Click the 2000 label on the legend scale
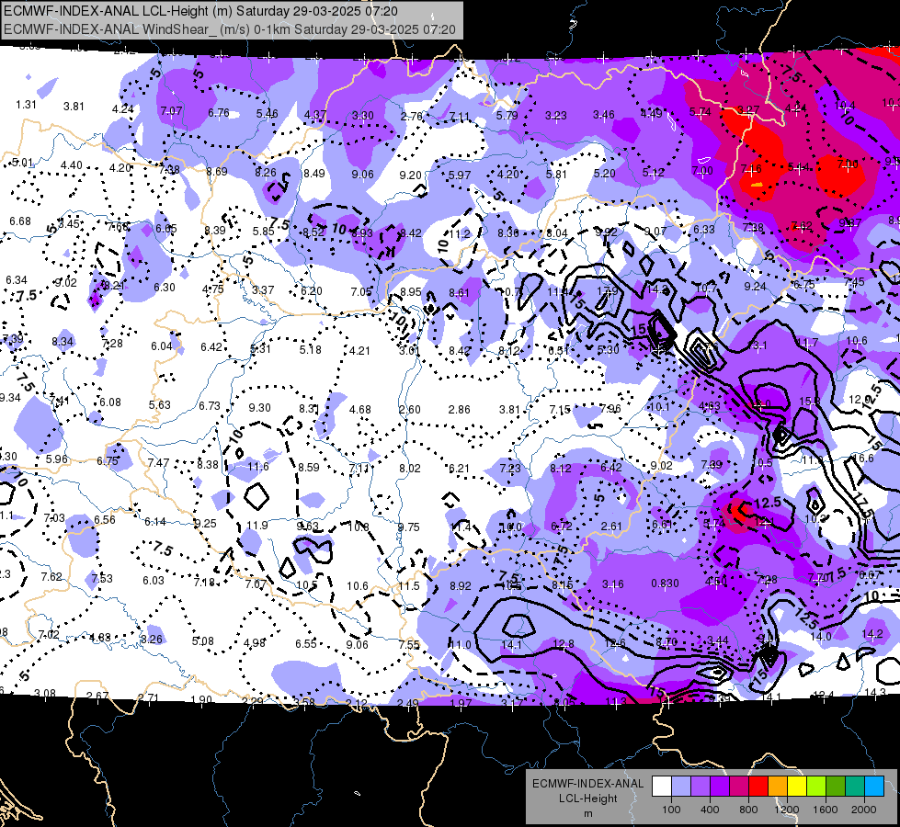The image size is (900, 827). 864,810
